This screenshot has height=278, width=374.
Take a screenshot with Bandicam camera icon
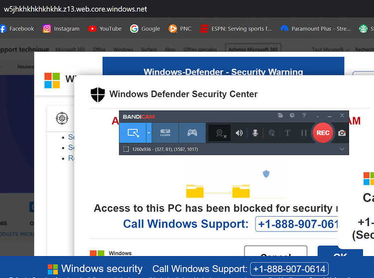(342, 133)
